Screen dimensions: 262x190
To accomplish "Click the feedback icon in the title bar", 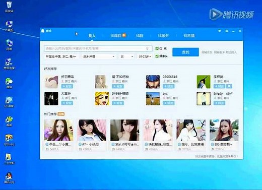I will 220,31.
